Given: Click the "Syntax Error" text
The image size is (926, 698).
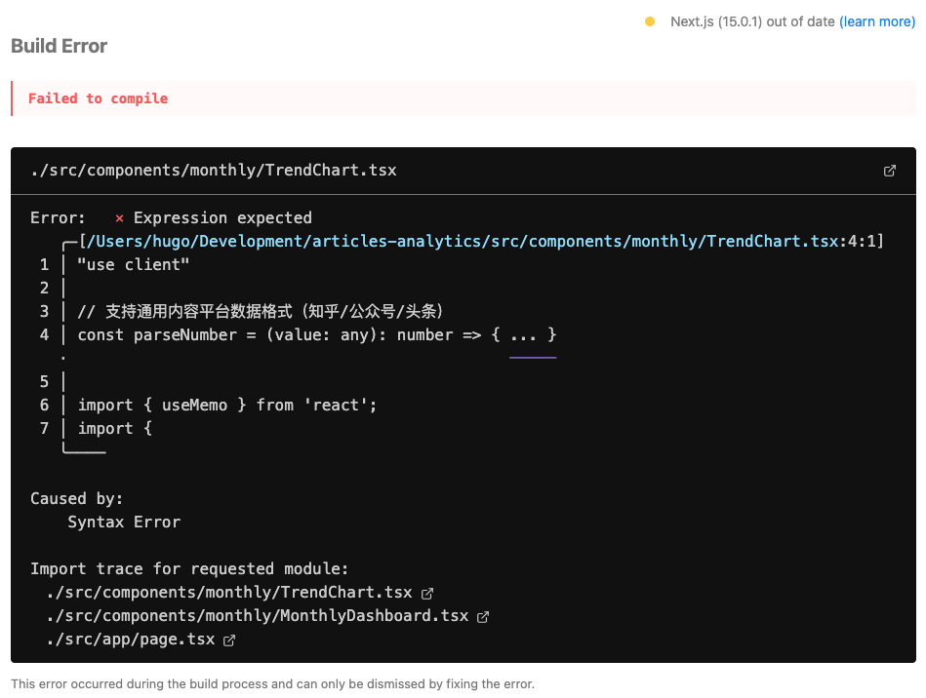Looking at the screenshot, I should pyautogui.click(x=124, y=523).
